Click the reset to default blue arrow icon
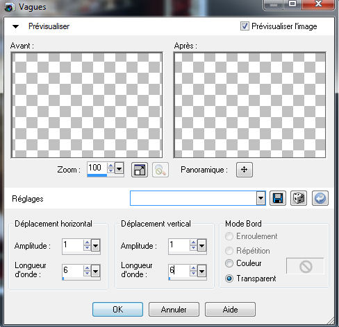Screen dimensions: 339x327 pyautogui.click(x=320, y=198)
